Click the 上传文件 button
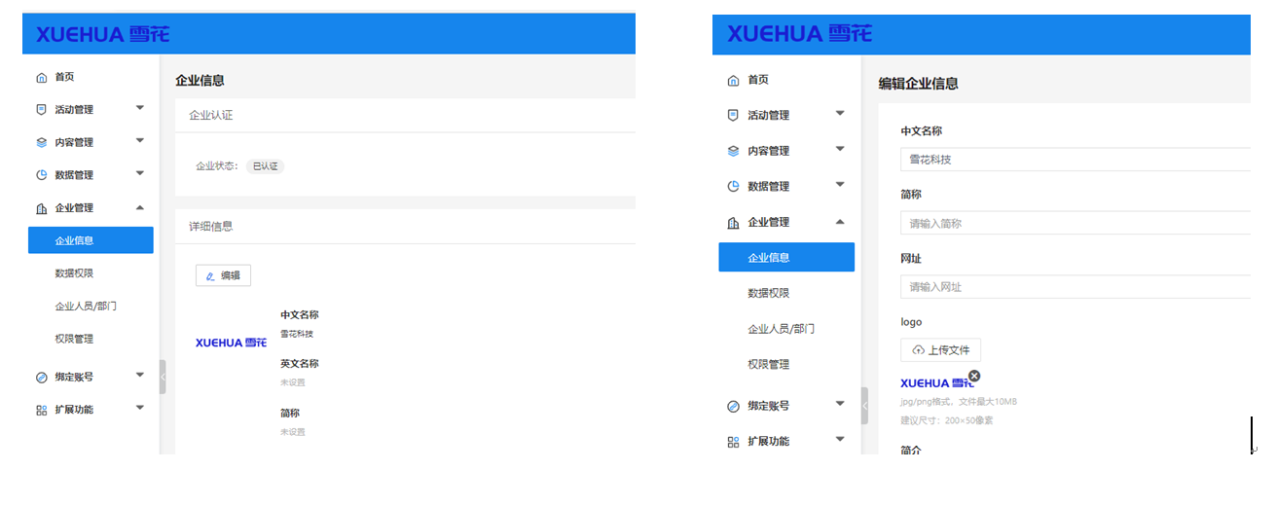 [940, 350]
